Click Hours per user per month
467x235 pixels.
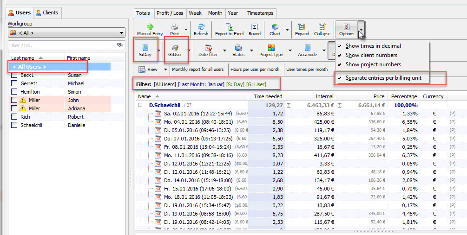point(255,70)
